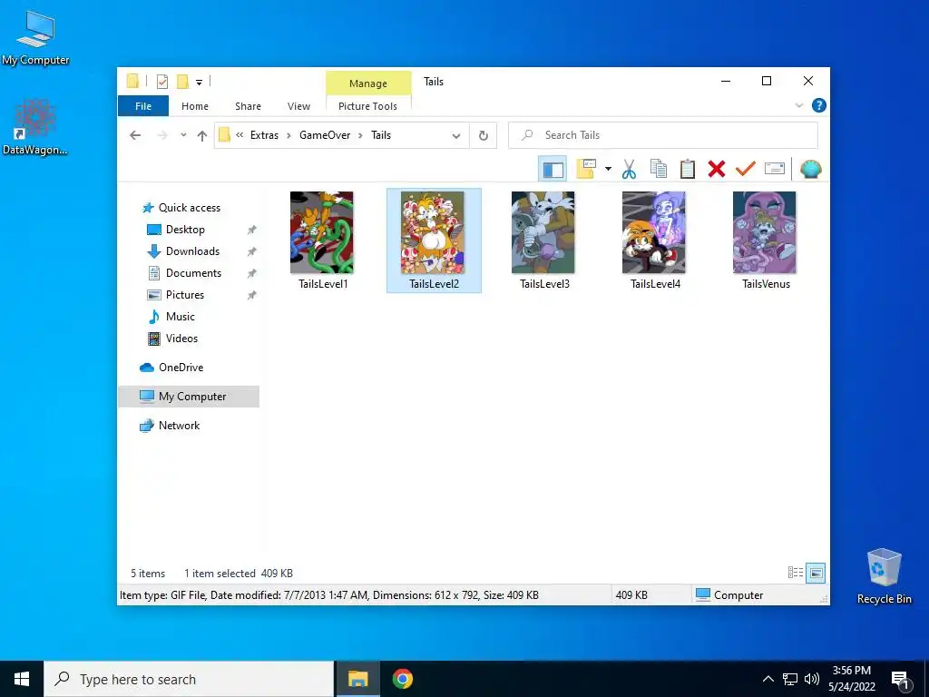
Task: Click the red X Delete icon
Action: tap(717, 169)
